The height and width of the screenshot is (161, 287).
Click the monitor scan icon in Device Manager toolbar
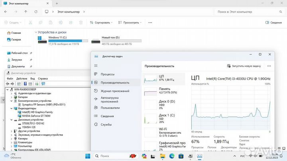(x=43, y=84)
